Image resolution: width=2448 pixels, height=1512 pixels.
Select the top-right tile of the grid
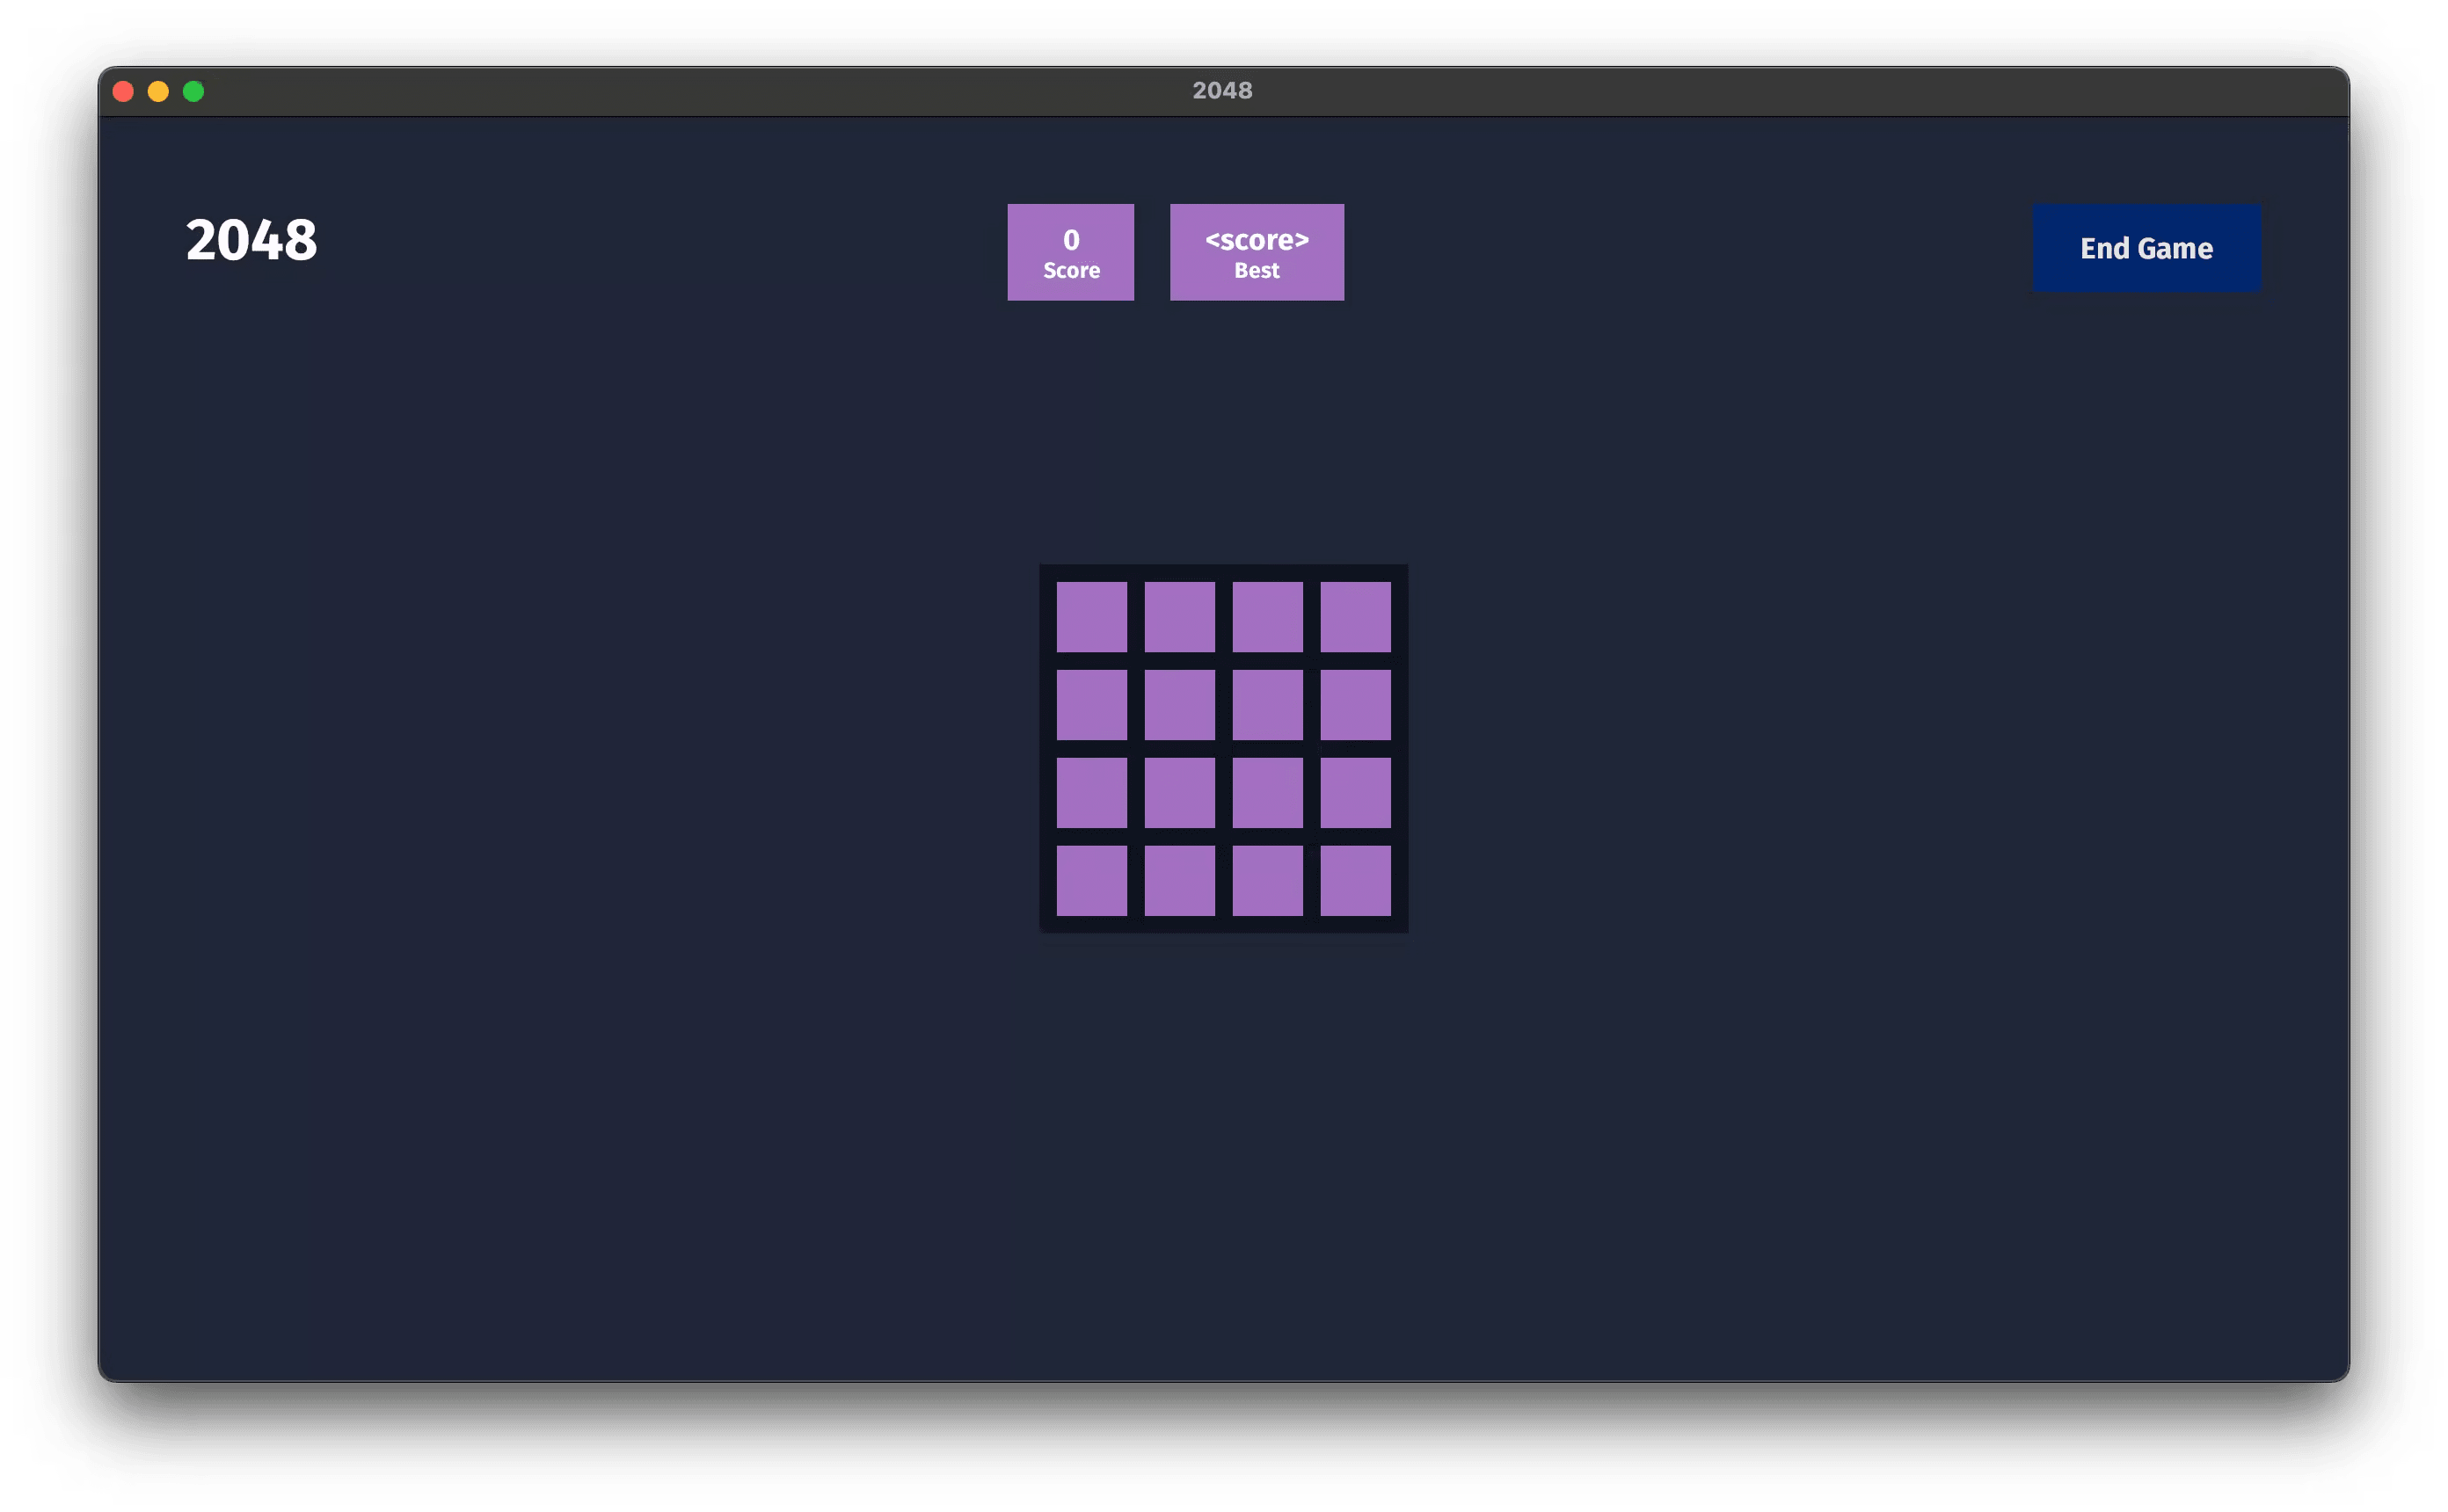click(1355, 617)
